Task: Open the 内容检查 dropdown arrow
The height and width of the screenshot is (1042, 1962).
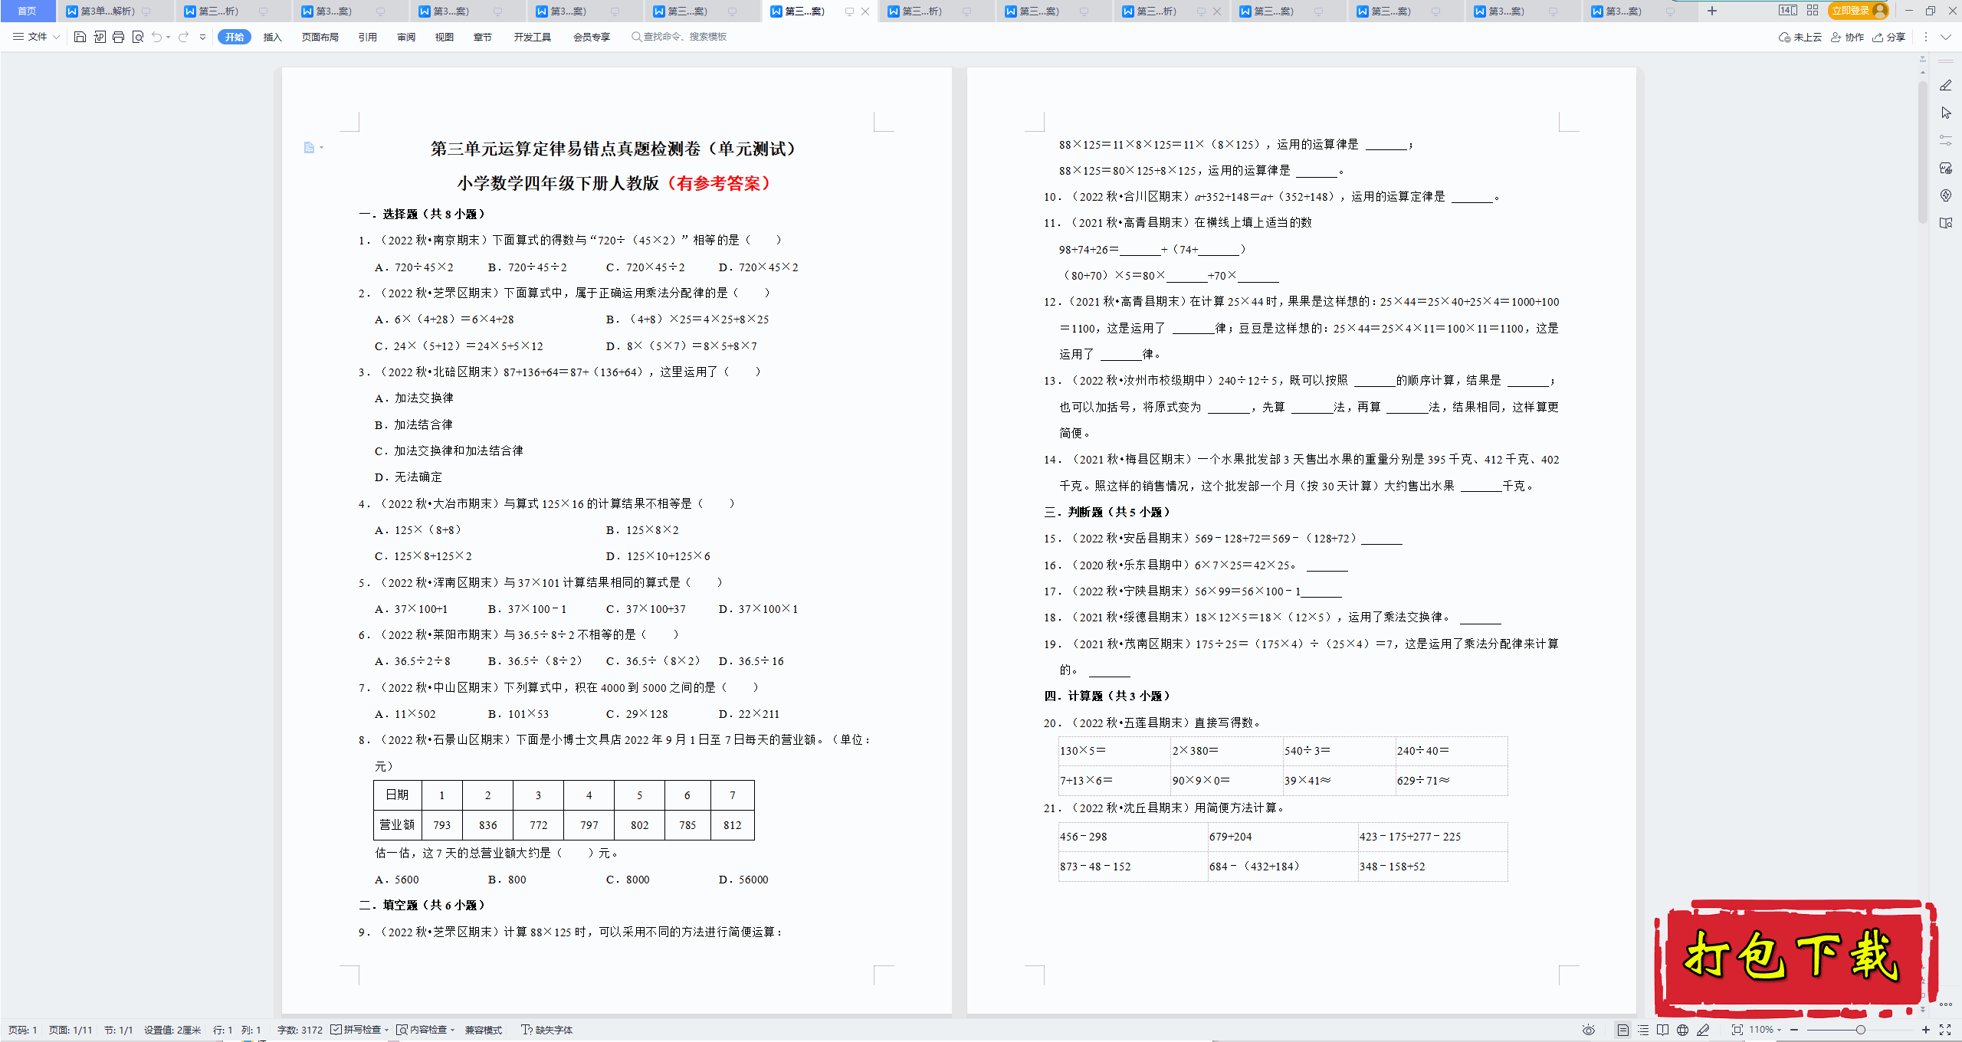Action: 453,1030
